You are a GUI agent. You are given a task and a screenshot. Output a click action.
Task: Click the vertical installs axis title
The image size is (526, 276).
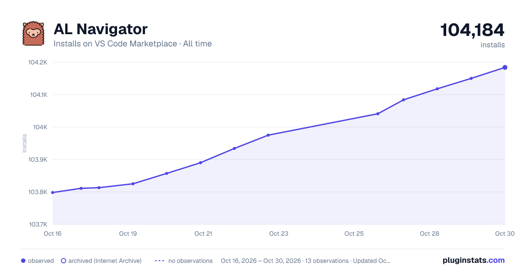click(25, 143)
